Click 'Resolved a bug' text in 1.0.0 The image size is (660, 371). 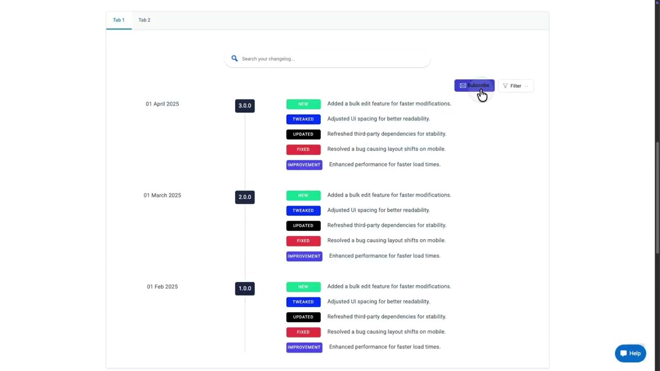pos(386,332)
